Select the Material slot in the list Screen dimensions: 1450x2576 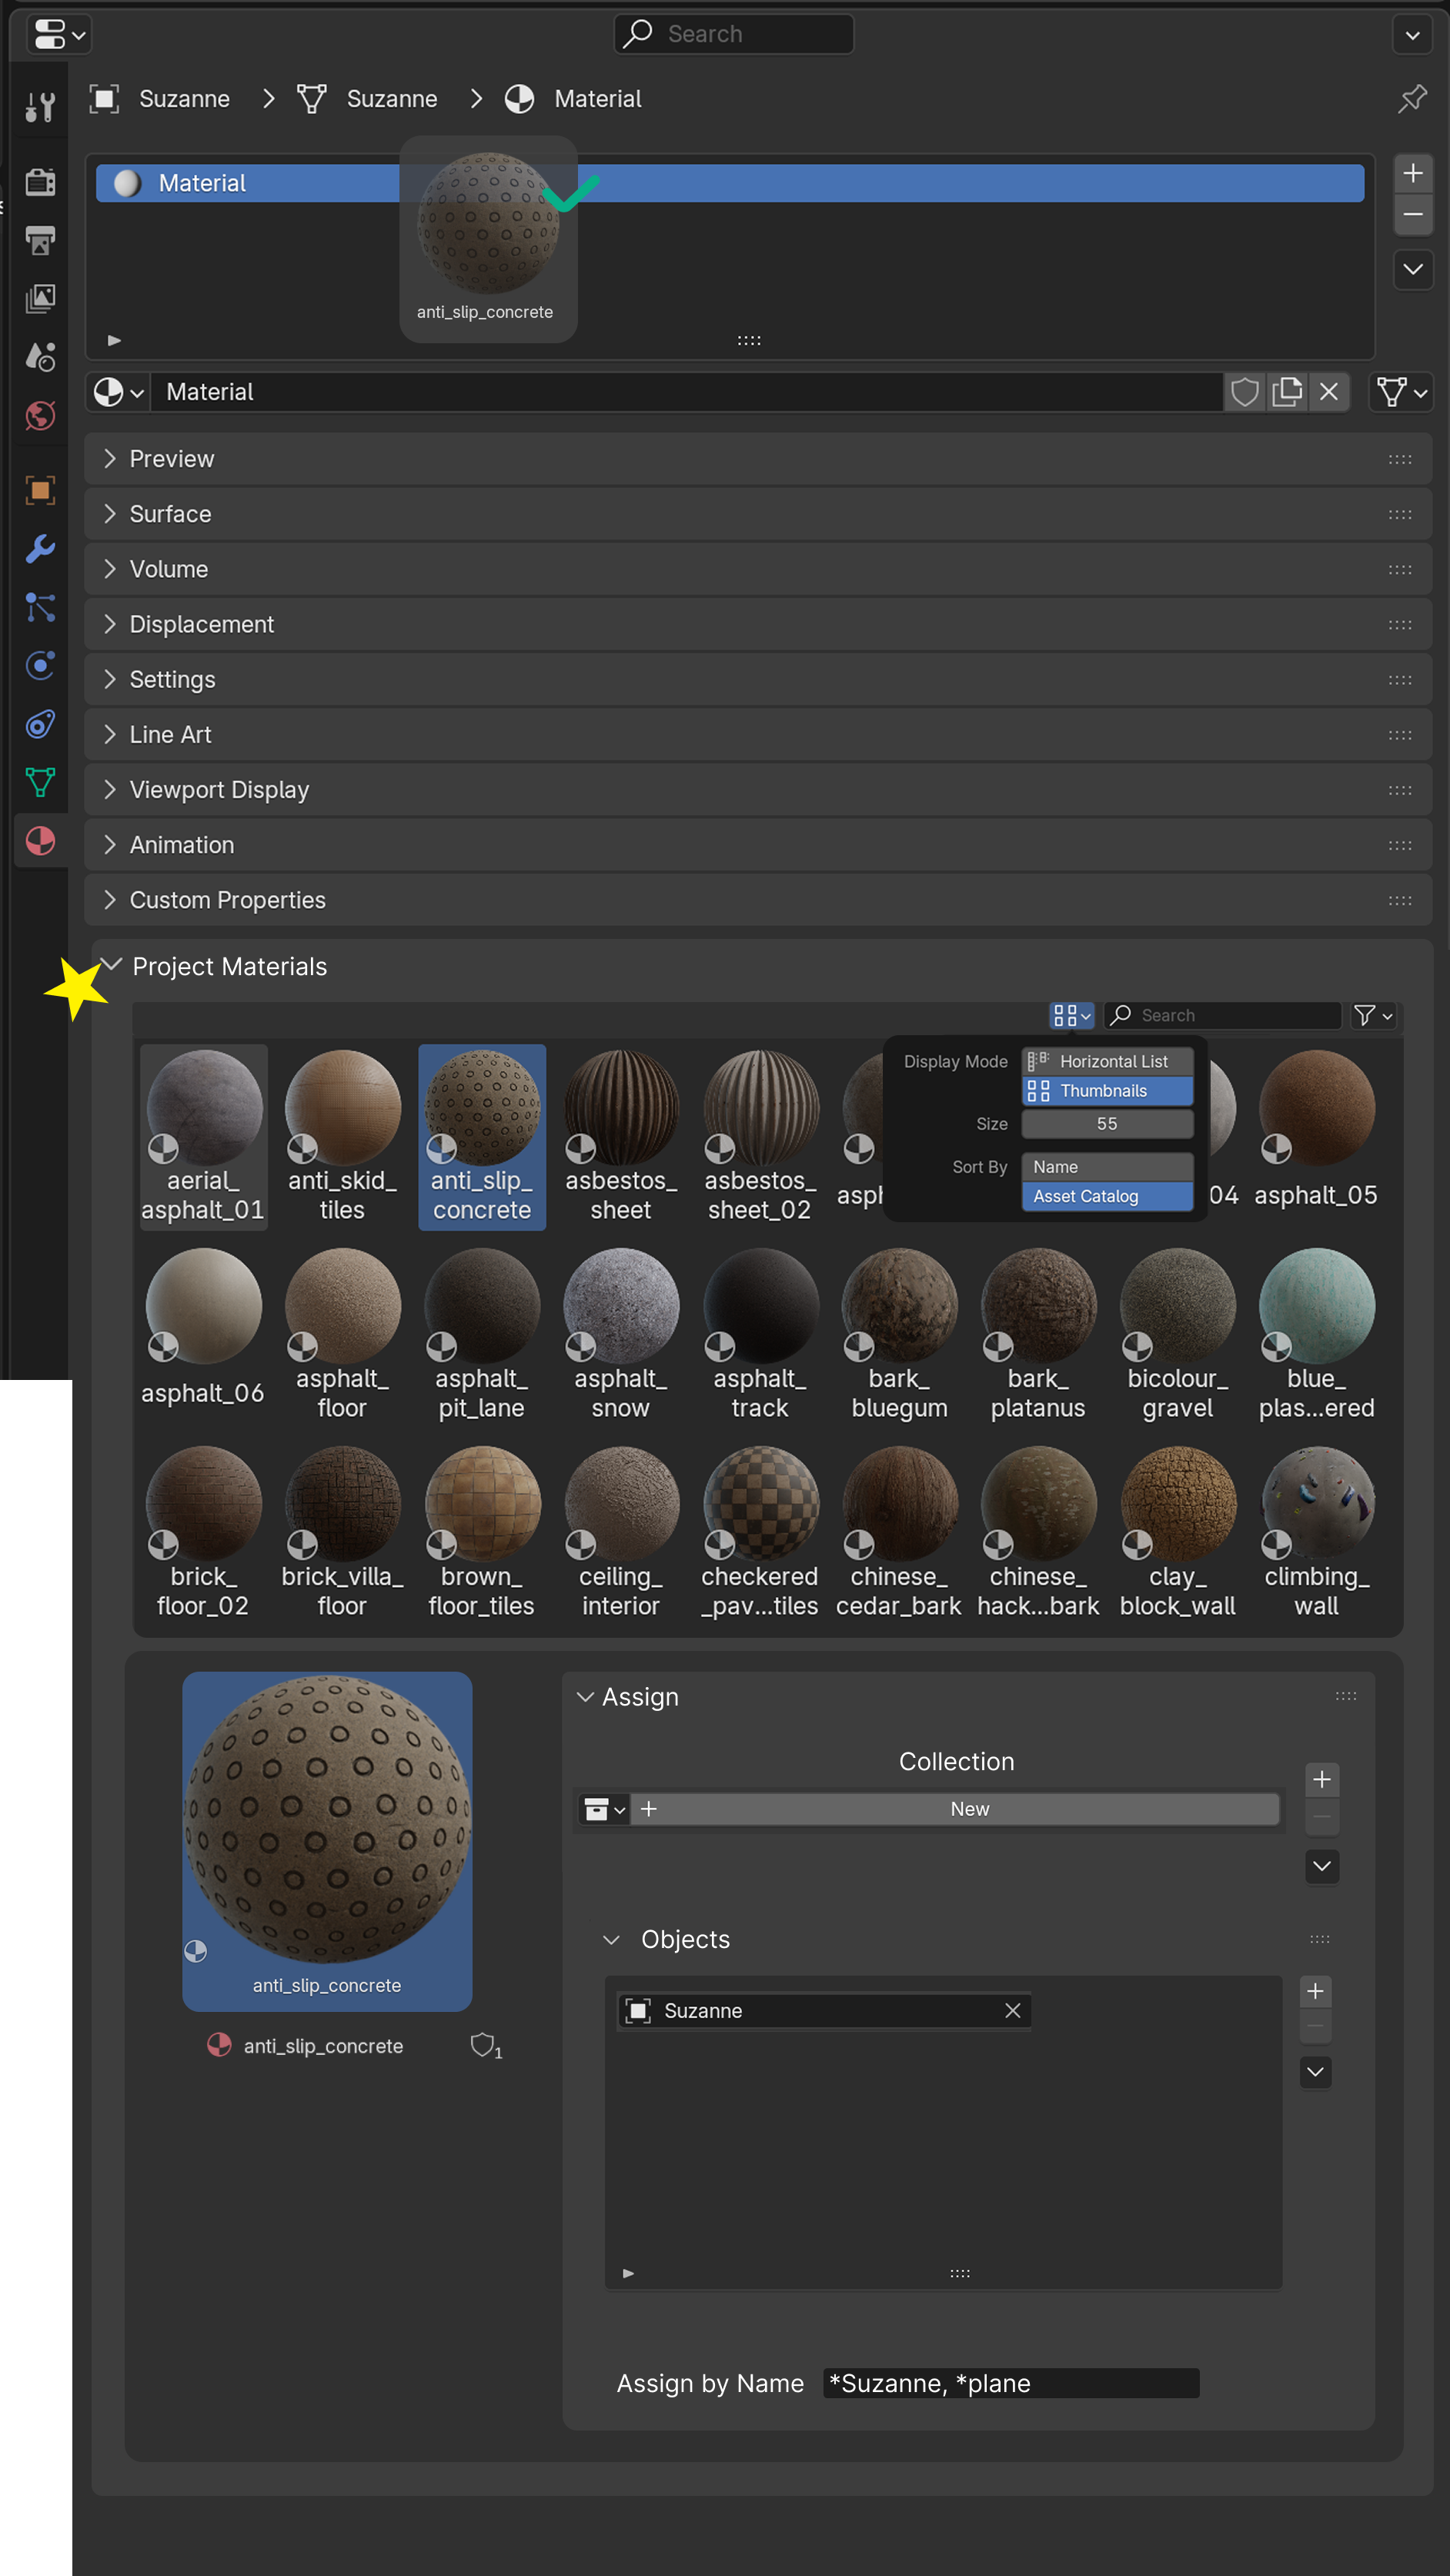[x=730, y=183]
